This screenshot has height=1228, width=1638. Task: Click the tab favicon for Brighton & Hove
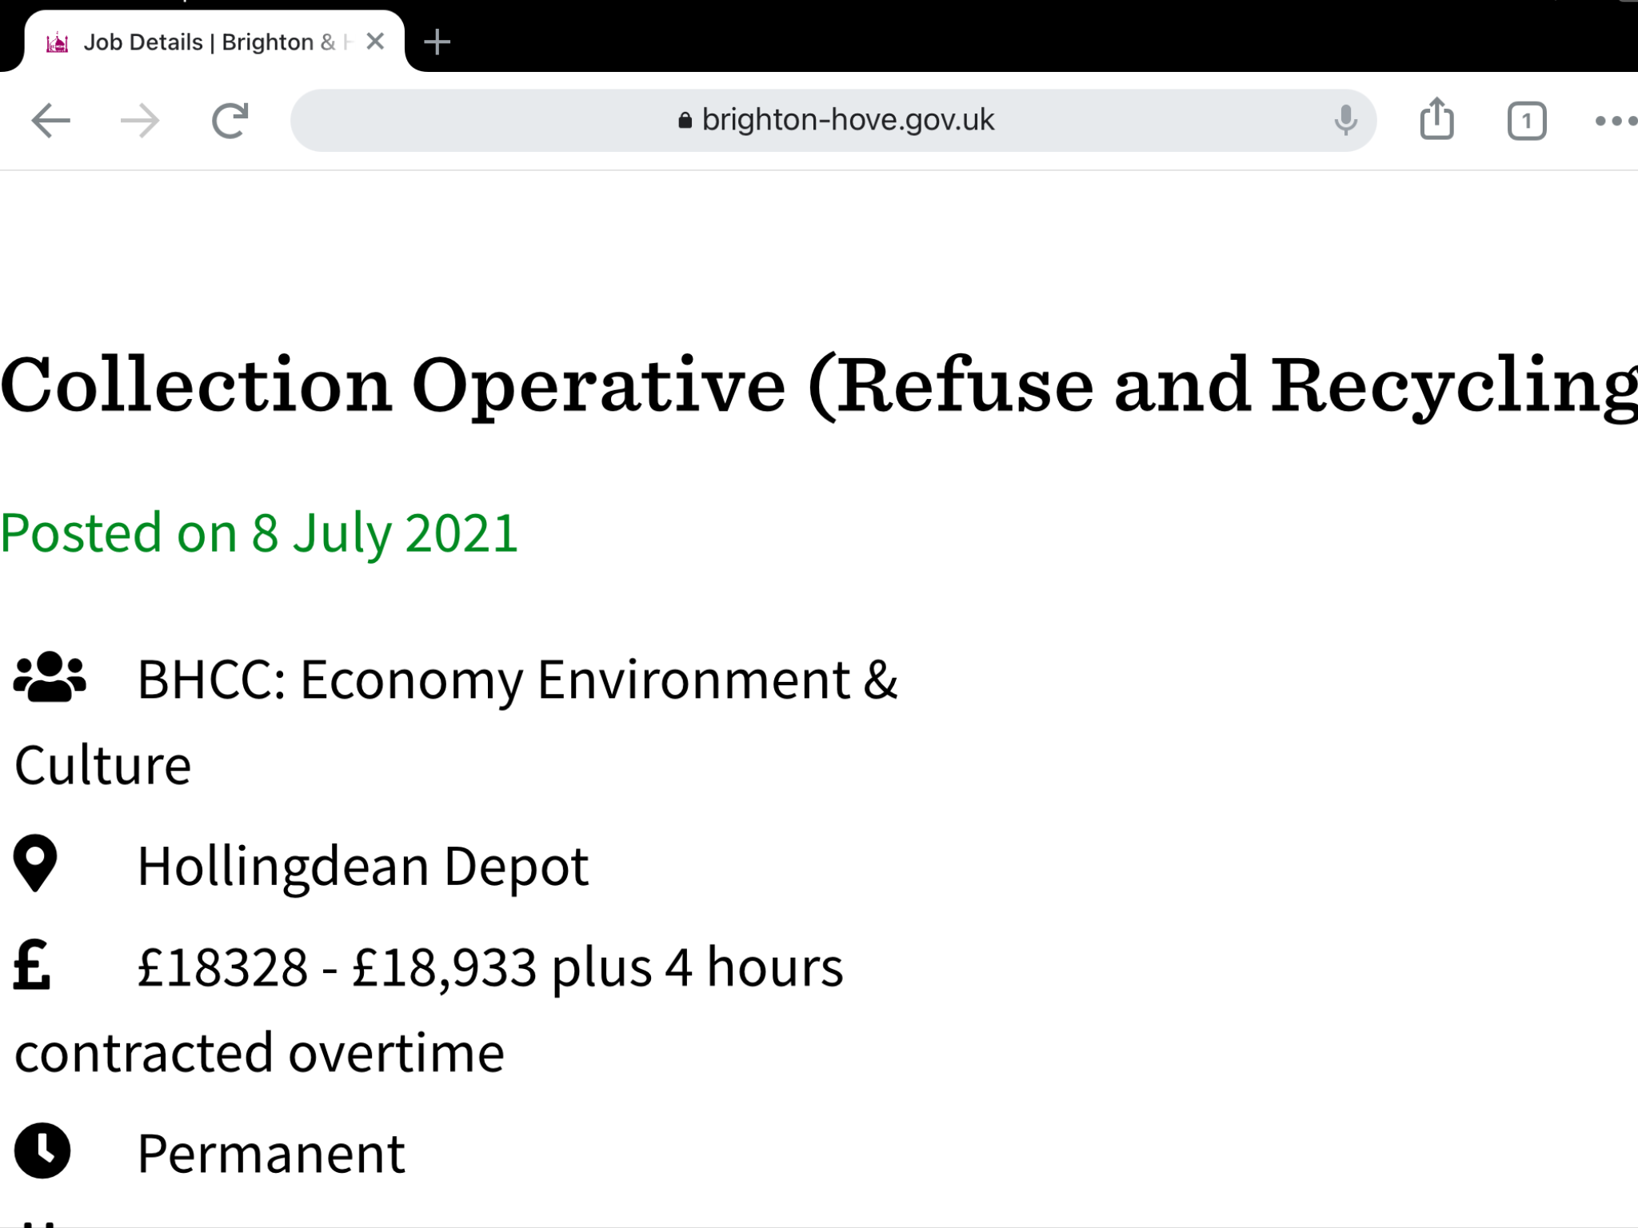pos(58,42)
